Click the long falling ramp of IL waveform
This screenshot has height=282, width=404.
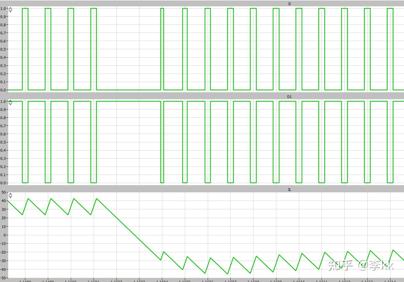[129, 229]
